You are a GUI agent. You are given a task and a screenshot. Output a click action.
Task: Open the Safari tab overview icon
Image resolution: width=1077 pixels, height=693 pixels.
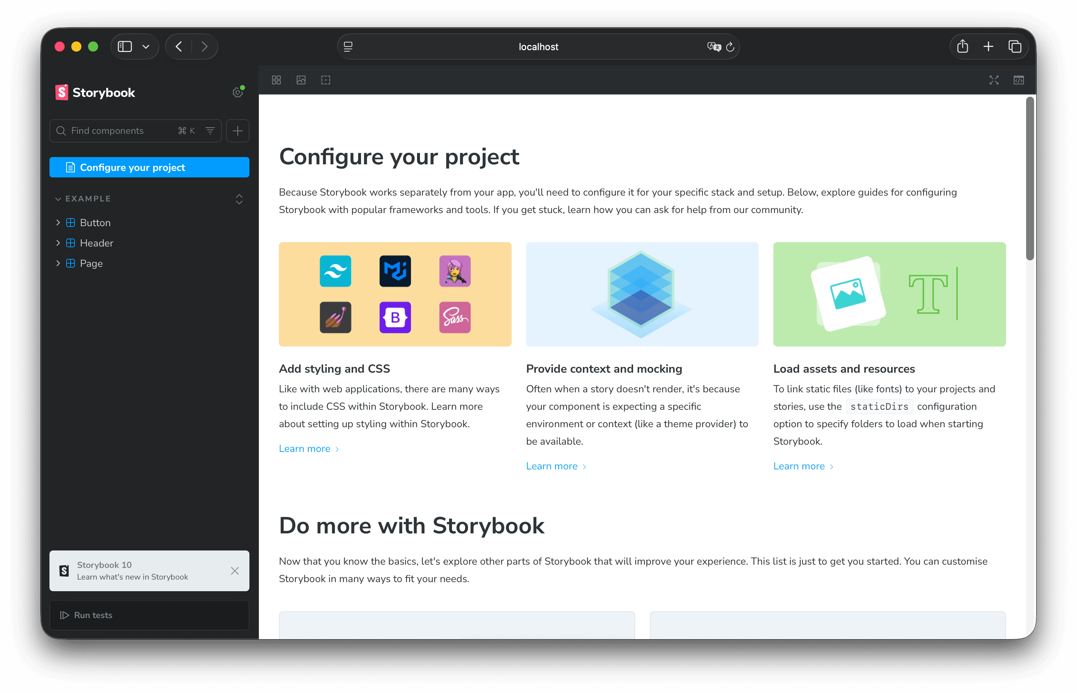(x=1015, y=46)
